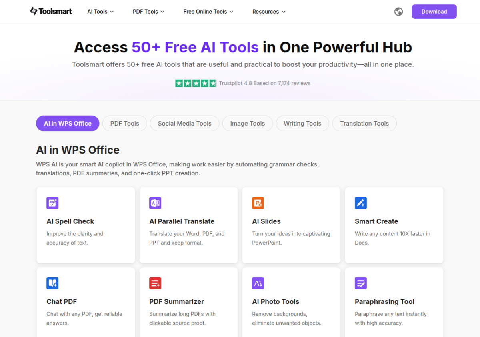
Task: Click the Trustpilot green stars rating
Action: (196, 83)
